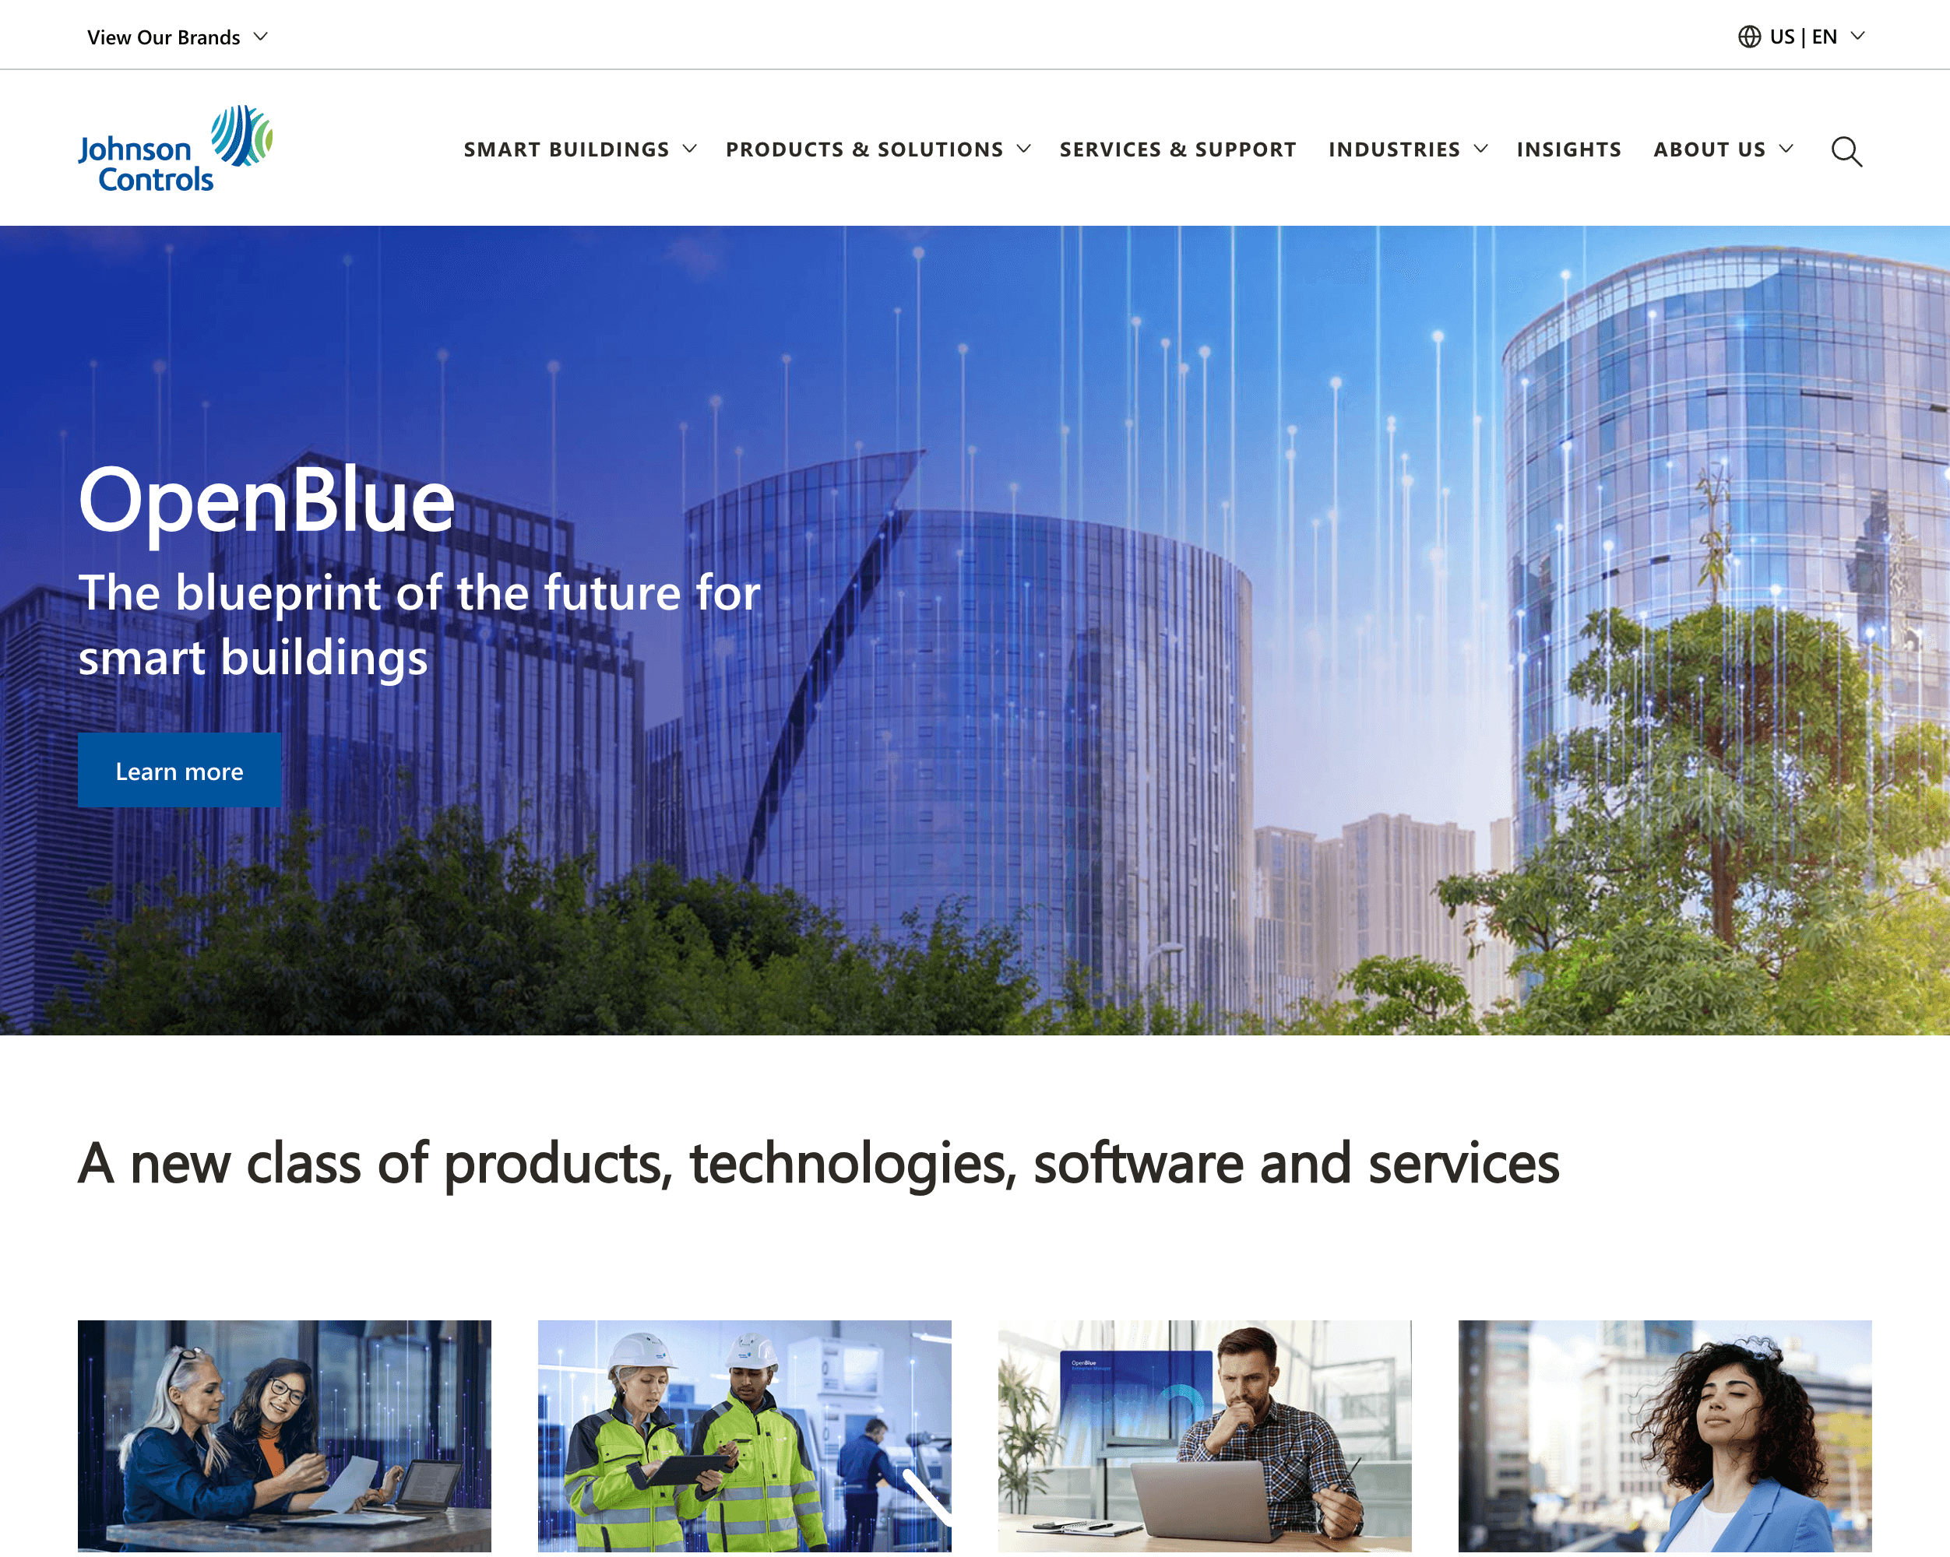Expand the US | EN language selector

point(1805,35)
